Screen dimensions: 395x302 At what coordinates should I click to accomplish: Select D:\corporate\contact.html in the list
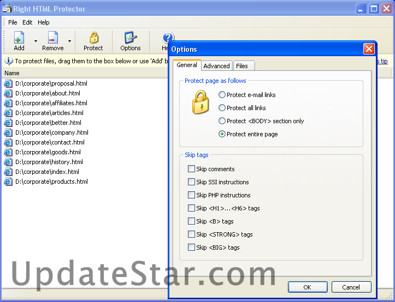point(50,142)
